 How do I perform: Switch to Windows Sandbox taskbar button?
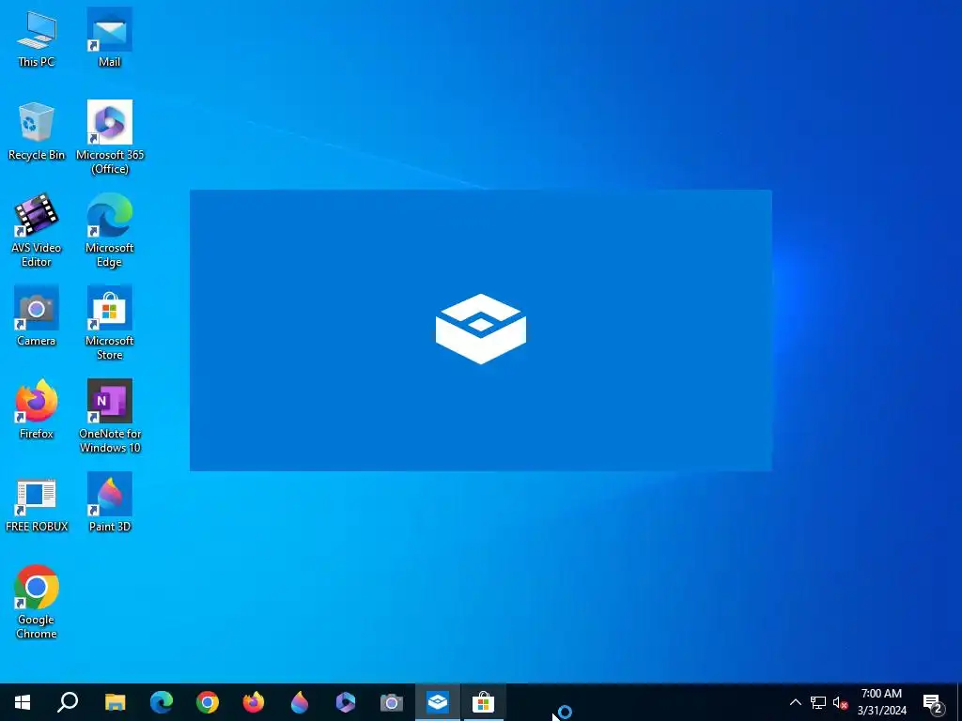click(438, 702)
